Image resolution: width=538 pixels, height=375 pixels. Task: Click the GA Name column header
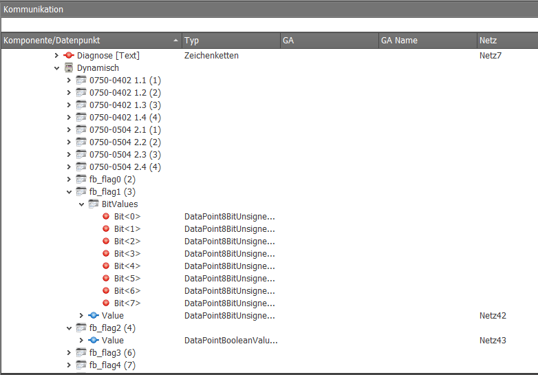tap(427, 41)
